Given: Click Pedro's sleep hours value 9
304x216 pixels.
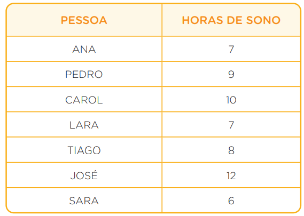Looking at the screenshot, I should tap(231, 74).
